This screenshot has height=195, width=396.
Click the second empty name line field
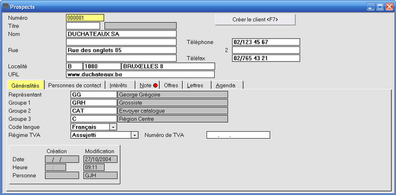click(x=121, y=42)
